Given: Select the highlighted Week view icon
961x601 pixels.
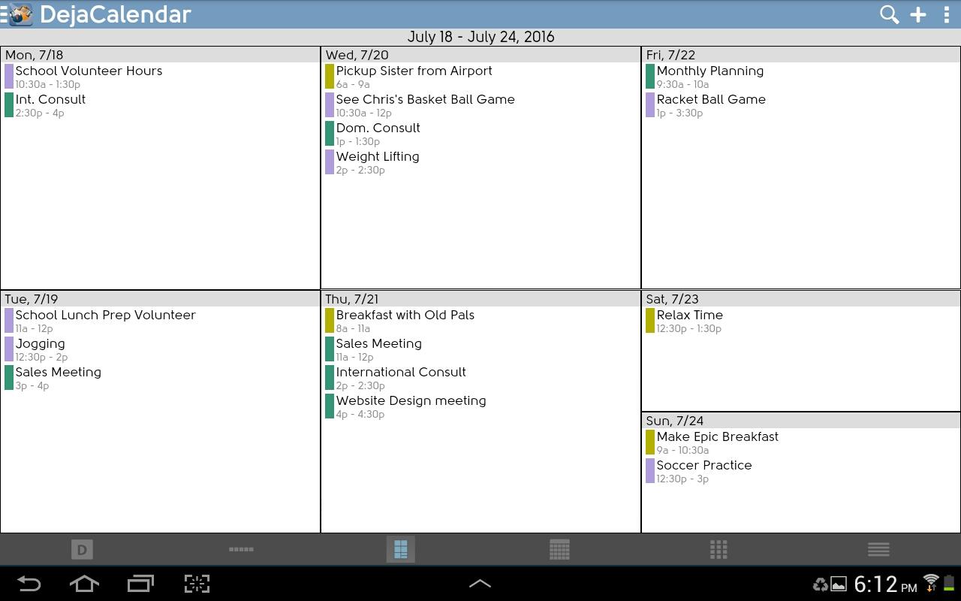Looking at the screenshot, I should pos(400,549).
